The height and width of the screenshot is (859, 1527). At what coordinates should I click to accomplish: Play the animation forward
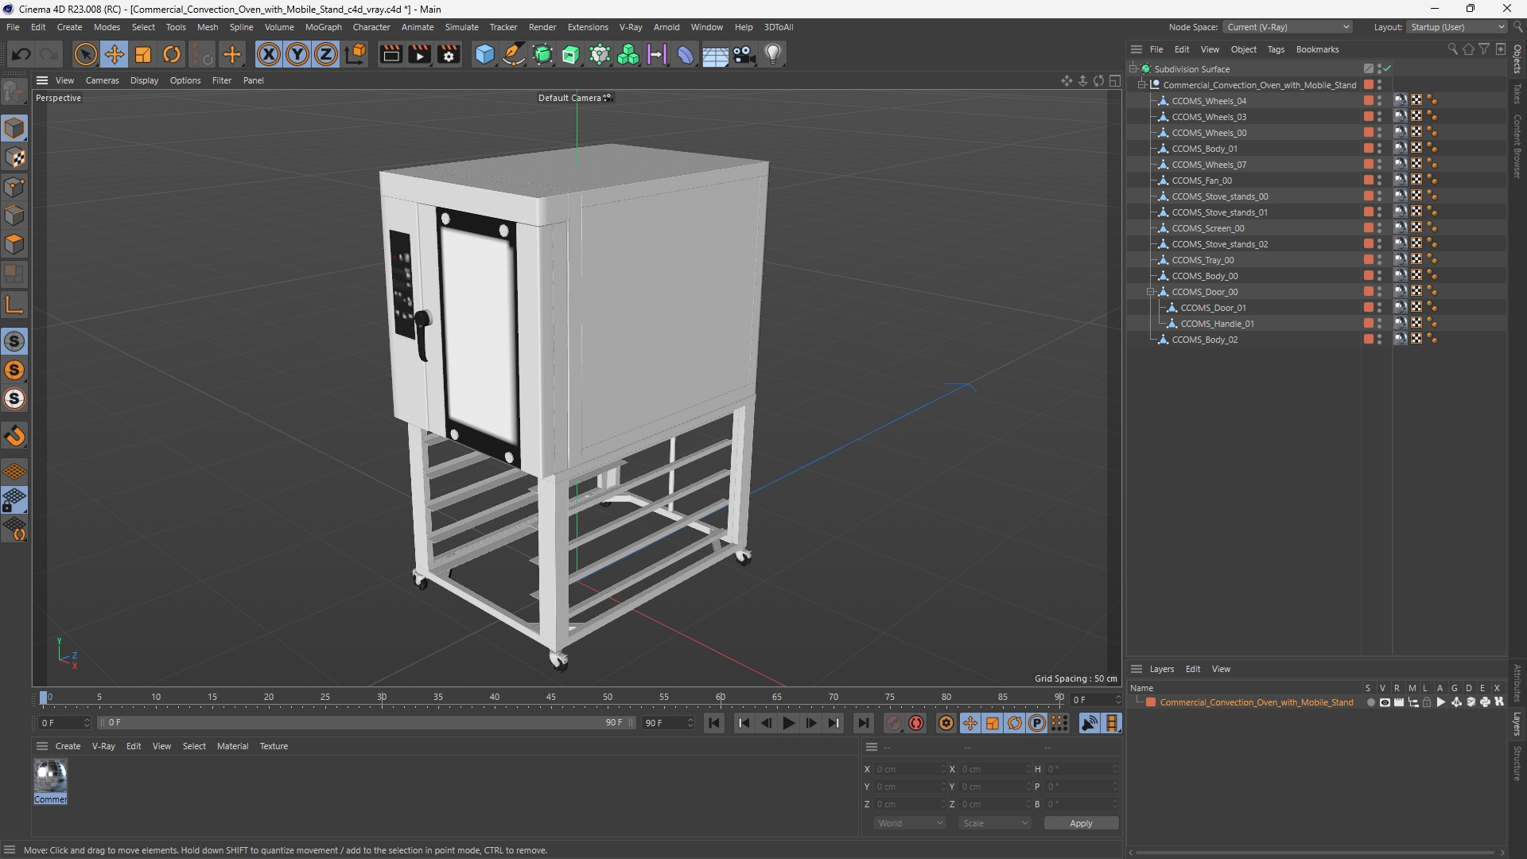point(788,723)
